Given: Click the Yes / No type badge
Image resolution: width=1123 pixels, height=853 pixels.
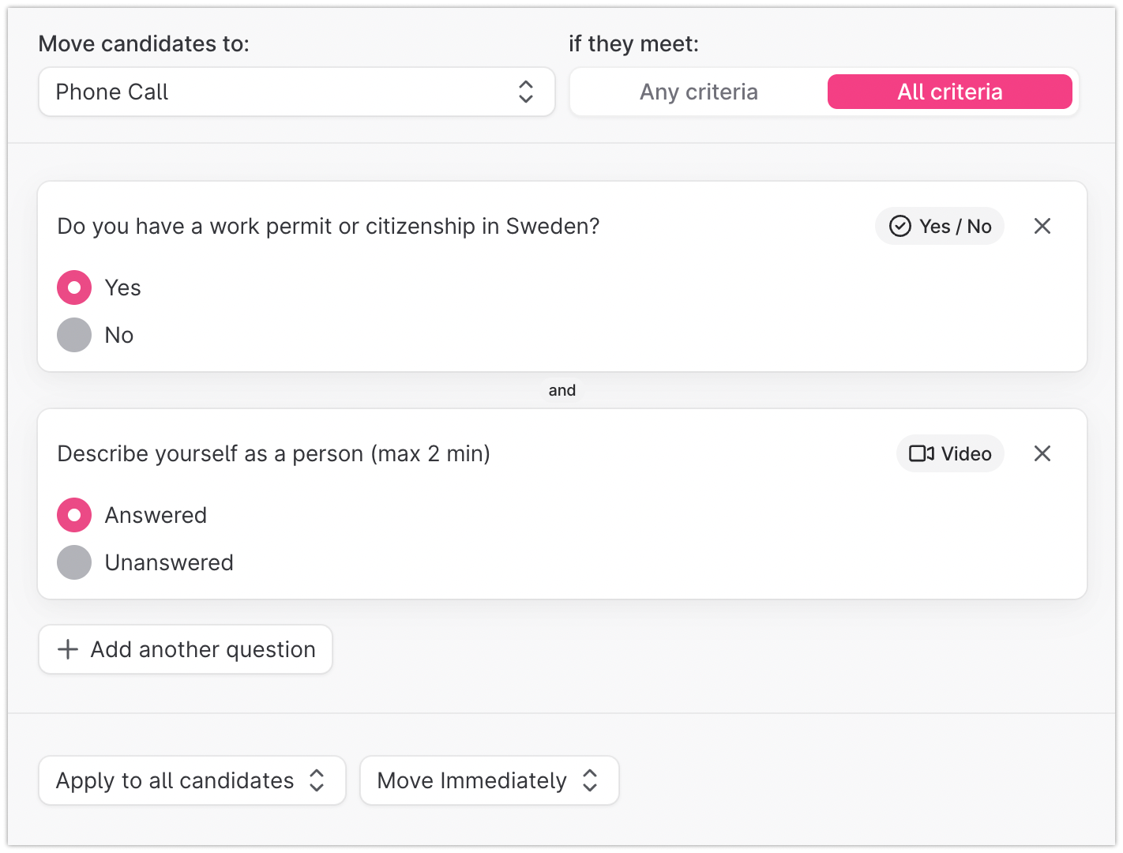Looking at the screenshot, I should (x=940, y=226).
